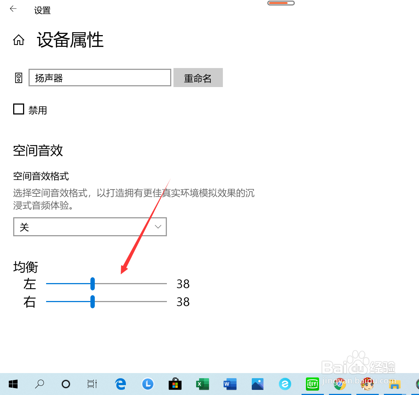The image size is (419, 395).
Task: Enable Cortana from the taskbar
Action: (x=66, y=384)
